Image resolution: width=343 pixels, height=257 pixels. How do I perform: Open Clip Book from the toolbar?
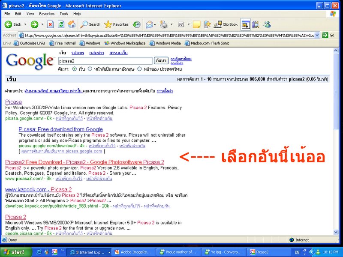point(226,24)
